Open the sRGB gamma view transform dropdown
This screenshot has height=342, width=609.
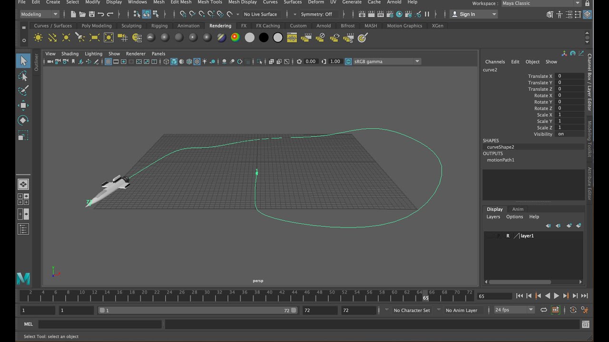[x=387, y=61]
